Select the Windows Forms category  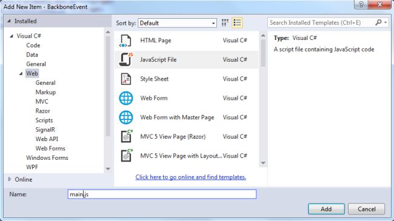tap(47, 157)
